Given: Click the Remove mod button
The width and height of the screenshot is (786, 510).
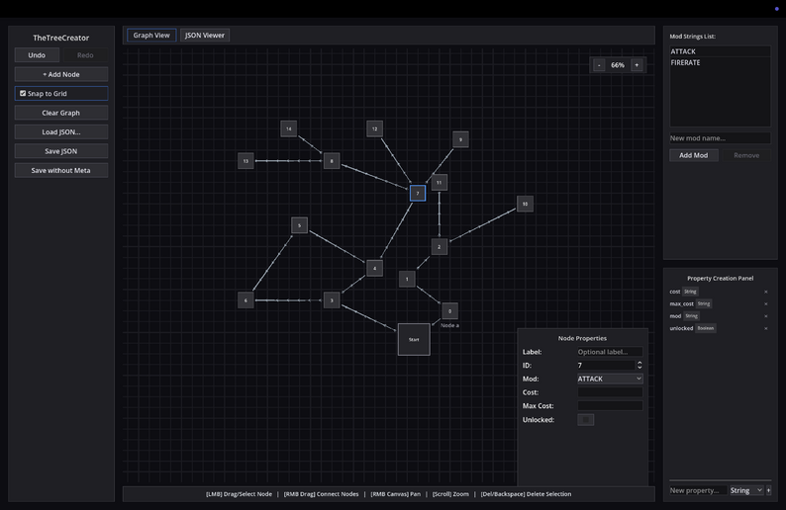Looking at the screenshot, I should [x=746, y=155].
